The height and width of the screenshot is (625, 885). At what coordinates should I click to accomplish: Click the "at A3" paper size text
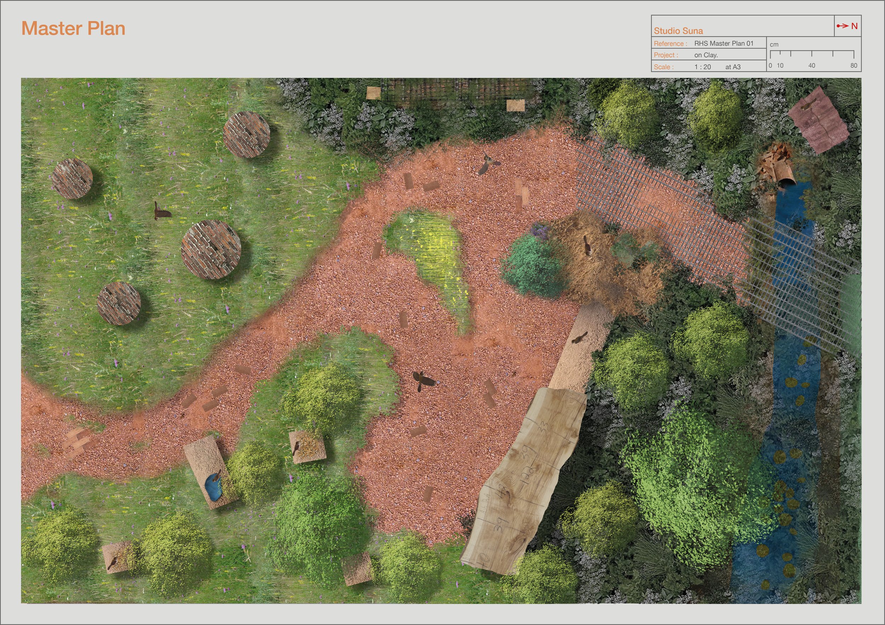(x=733, y=67)
